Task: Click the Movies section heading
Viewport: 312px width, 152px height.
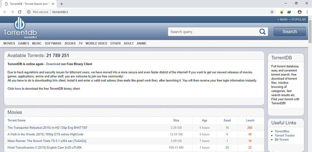Action: (x=15, y=112)
